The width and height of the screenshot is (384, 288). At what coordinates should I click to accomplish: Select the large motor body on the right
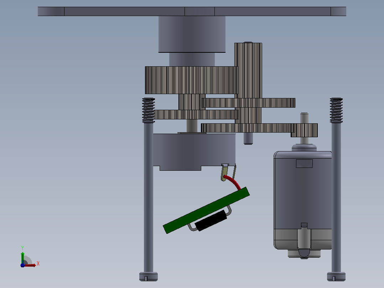point(303,200)
